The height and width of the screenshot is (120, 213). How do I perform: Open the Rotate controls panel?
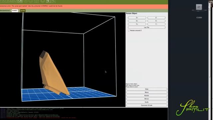click(x=146, y=96)
